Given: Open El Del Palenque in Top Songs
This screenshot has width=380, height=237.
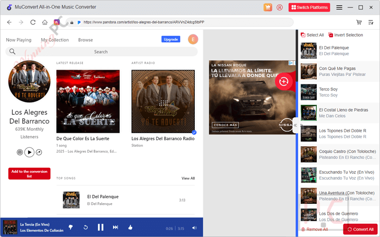Looking at the screenshot, I should 125,200.
